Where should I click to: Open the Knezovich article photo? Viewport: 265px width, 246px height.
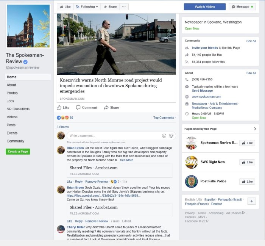click(x=116, y=44)
